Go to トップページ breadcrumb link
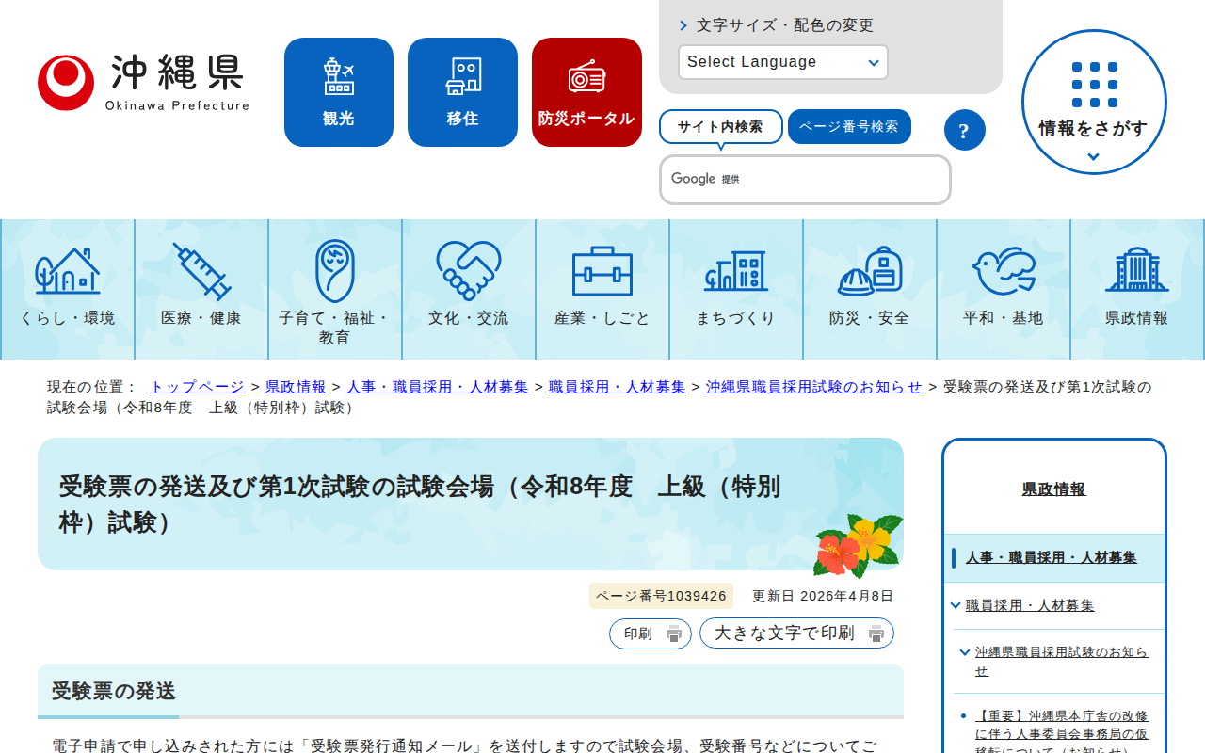The height and width of the screenshot is (753, 1205). (x=197, y=387)
